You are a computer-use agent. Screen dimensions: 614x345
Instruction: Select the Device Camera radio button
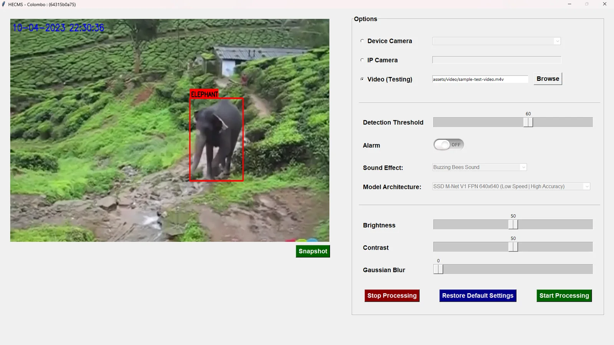pos(362,41)
